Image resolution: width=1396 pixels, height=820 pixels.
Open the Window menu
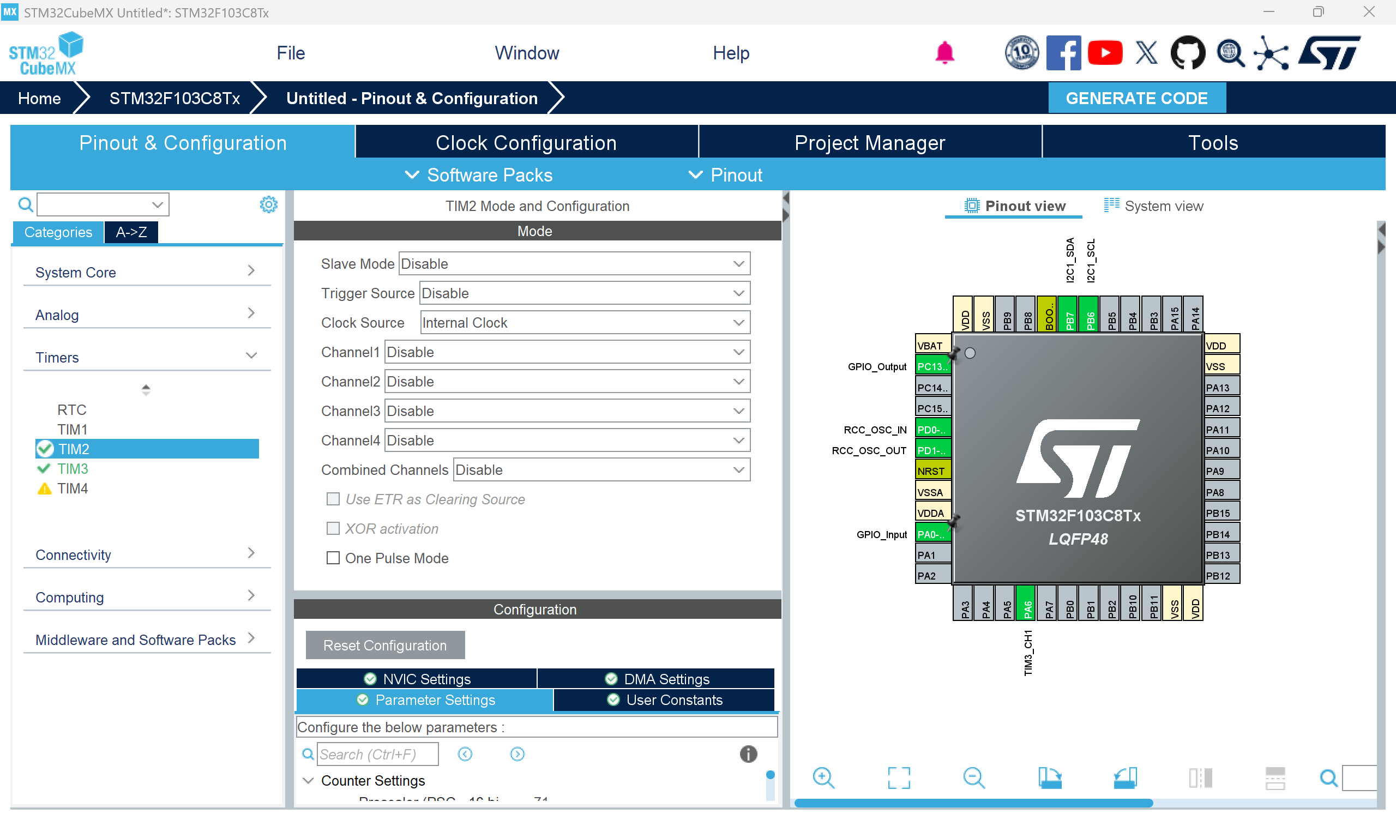(527, 53)
